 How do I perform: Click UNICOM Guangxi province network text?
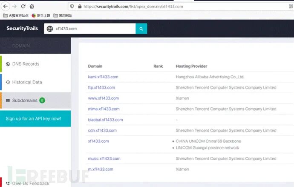tap(207, 148)
